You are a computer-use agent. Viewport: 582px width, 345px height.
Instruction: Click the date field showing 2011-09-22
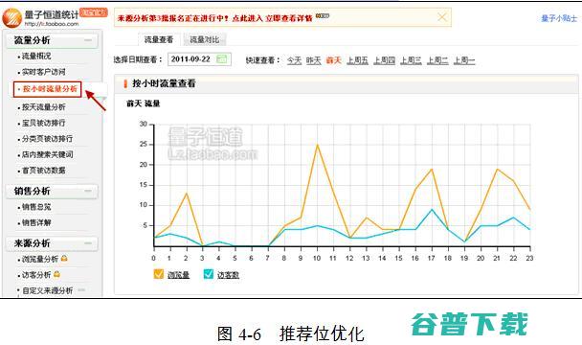tap(199, 59)
